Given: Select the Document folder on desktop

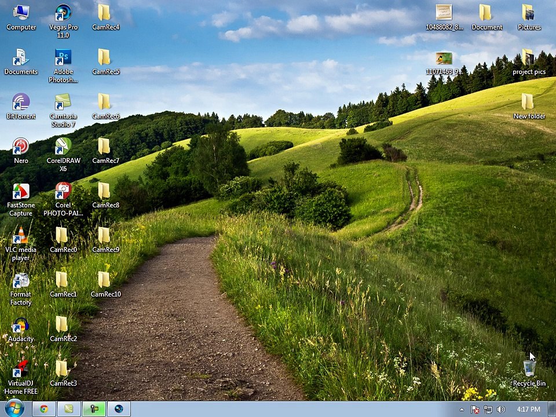Looking at the screenshot, I should (x=487, y=18).
